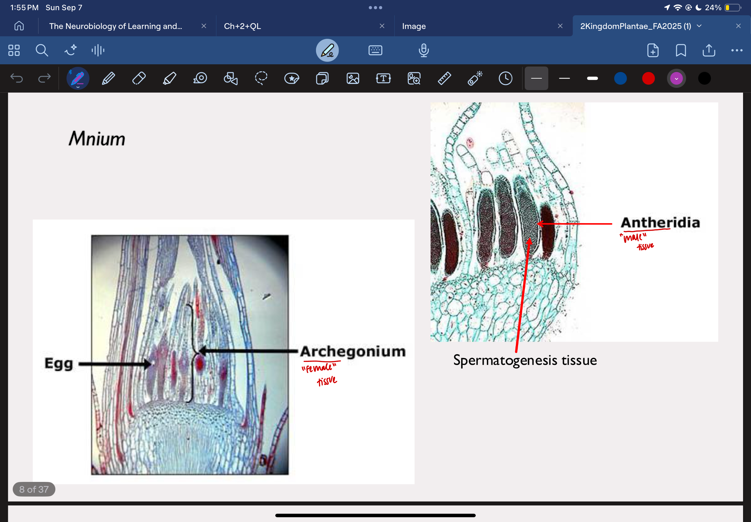Select the Ruler tool
Viewport: 751px width, 522px height.
coord(444,79)
